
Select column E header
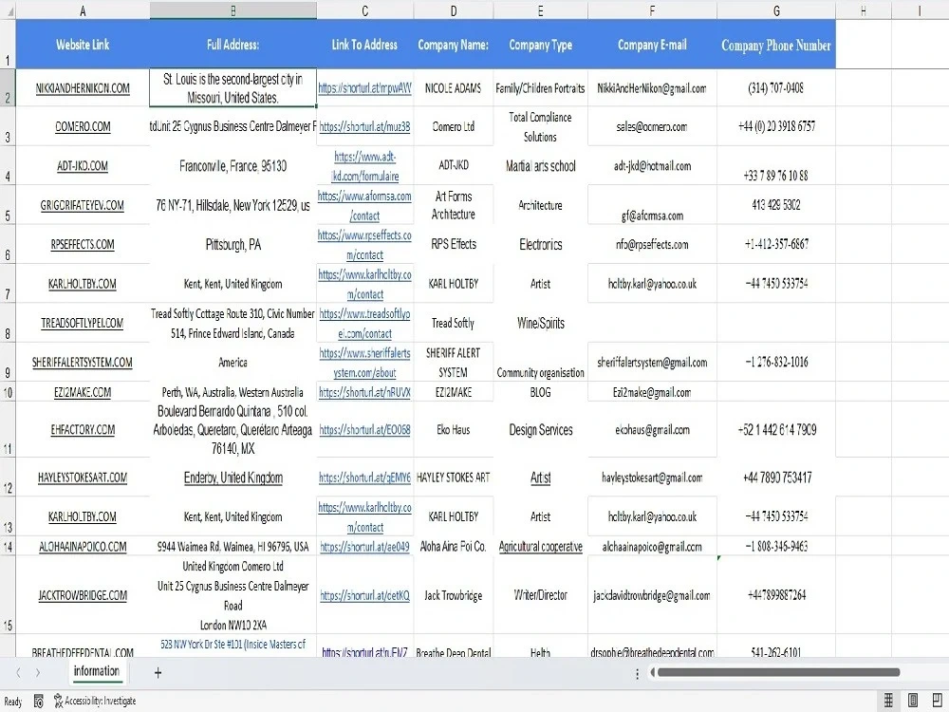point(541,10)
